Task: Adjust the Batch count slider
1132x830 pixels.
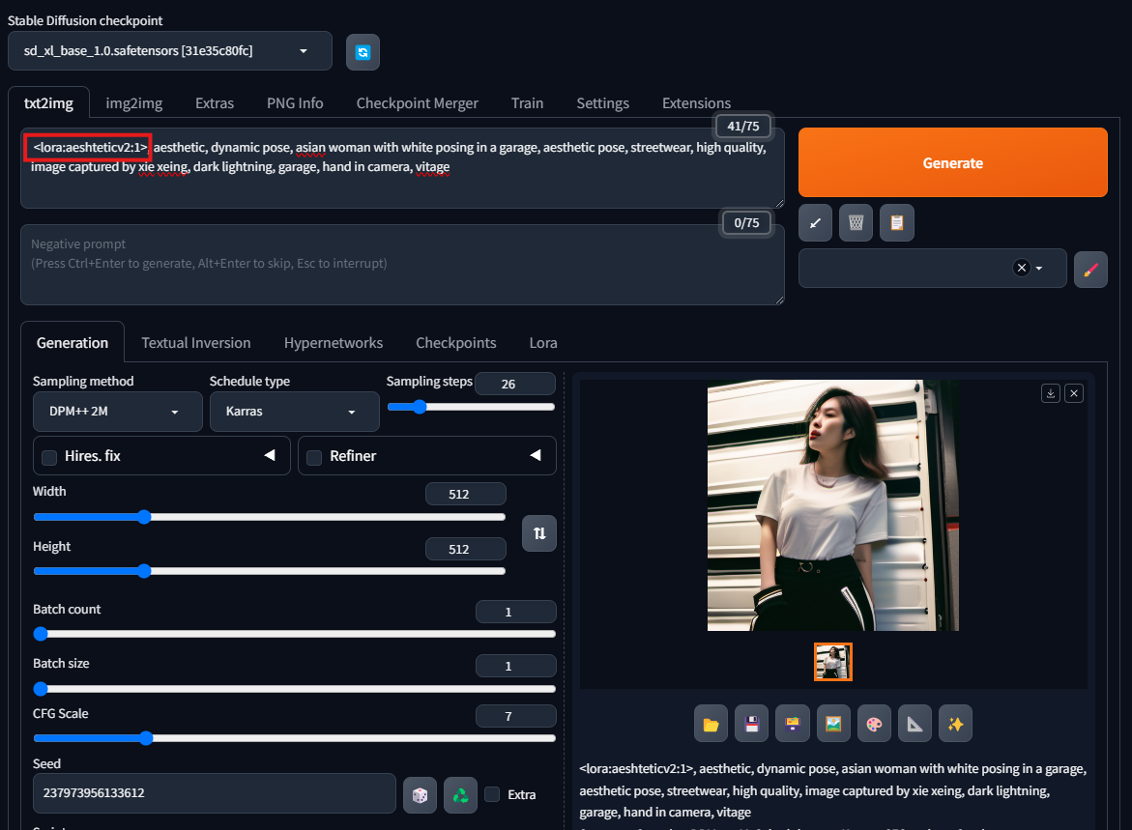Action: click(x=295, y=634)
